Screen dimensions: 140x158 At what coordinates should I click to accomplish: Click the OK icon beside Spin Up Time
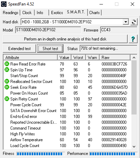[x=7, y=70]
